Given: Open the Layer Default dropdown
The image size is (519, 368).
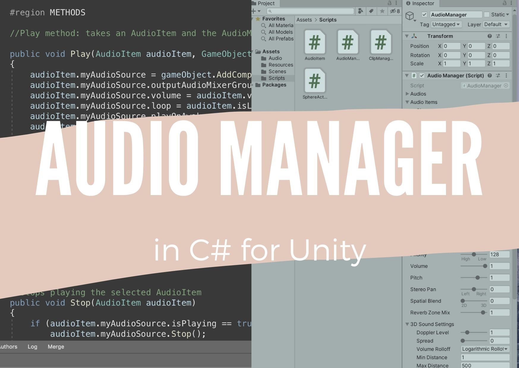Looking at the screenshot, I should tap(496, 24).
